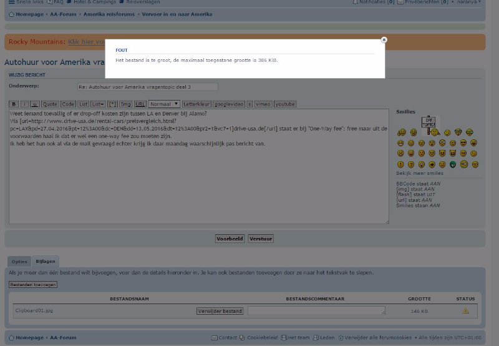Insert the off-topic sign smiley
Viewport: 499px width, 346px height.
click(x=428, y=122)
